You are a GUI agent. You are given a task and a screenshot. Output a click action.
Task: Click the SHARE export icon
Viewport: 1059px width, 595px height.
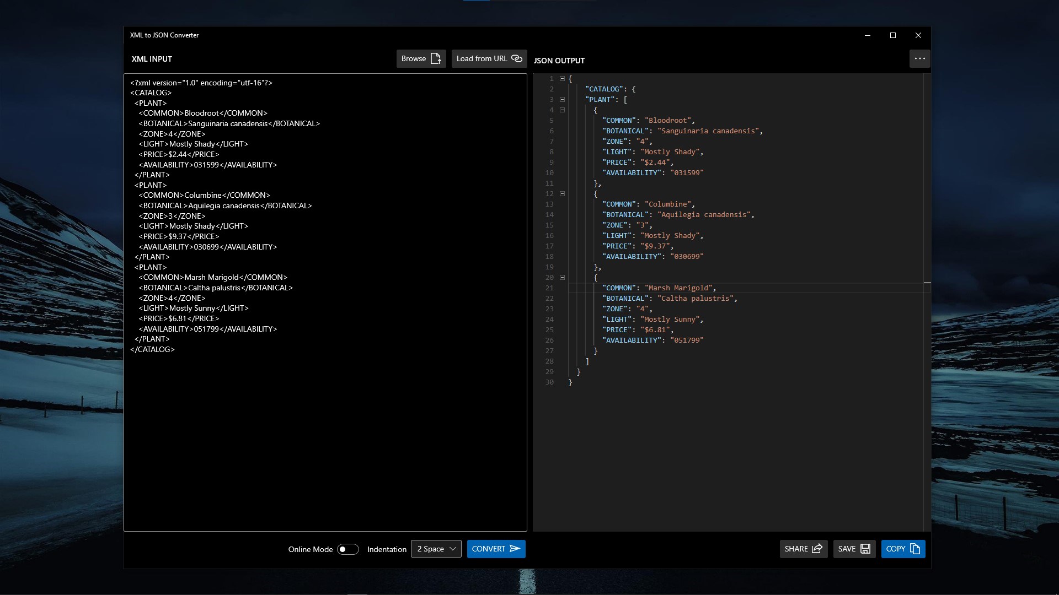[x=817, y=549]
